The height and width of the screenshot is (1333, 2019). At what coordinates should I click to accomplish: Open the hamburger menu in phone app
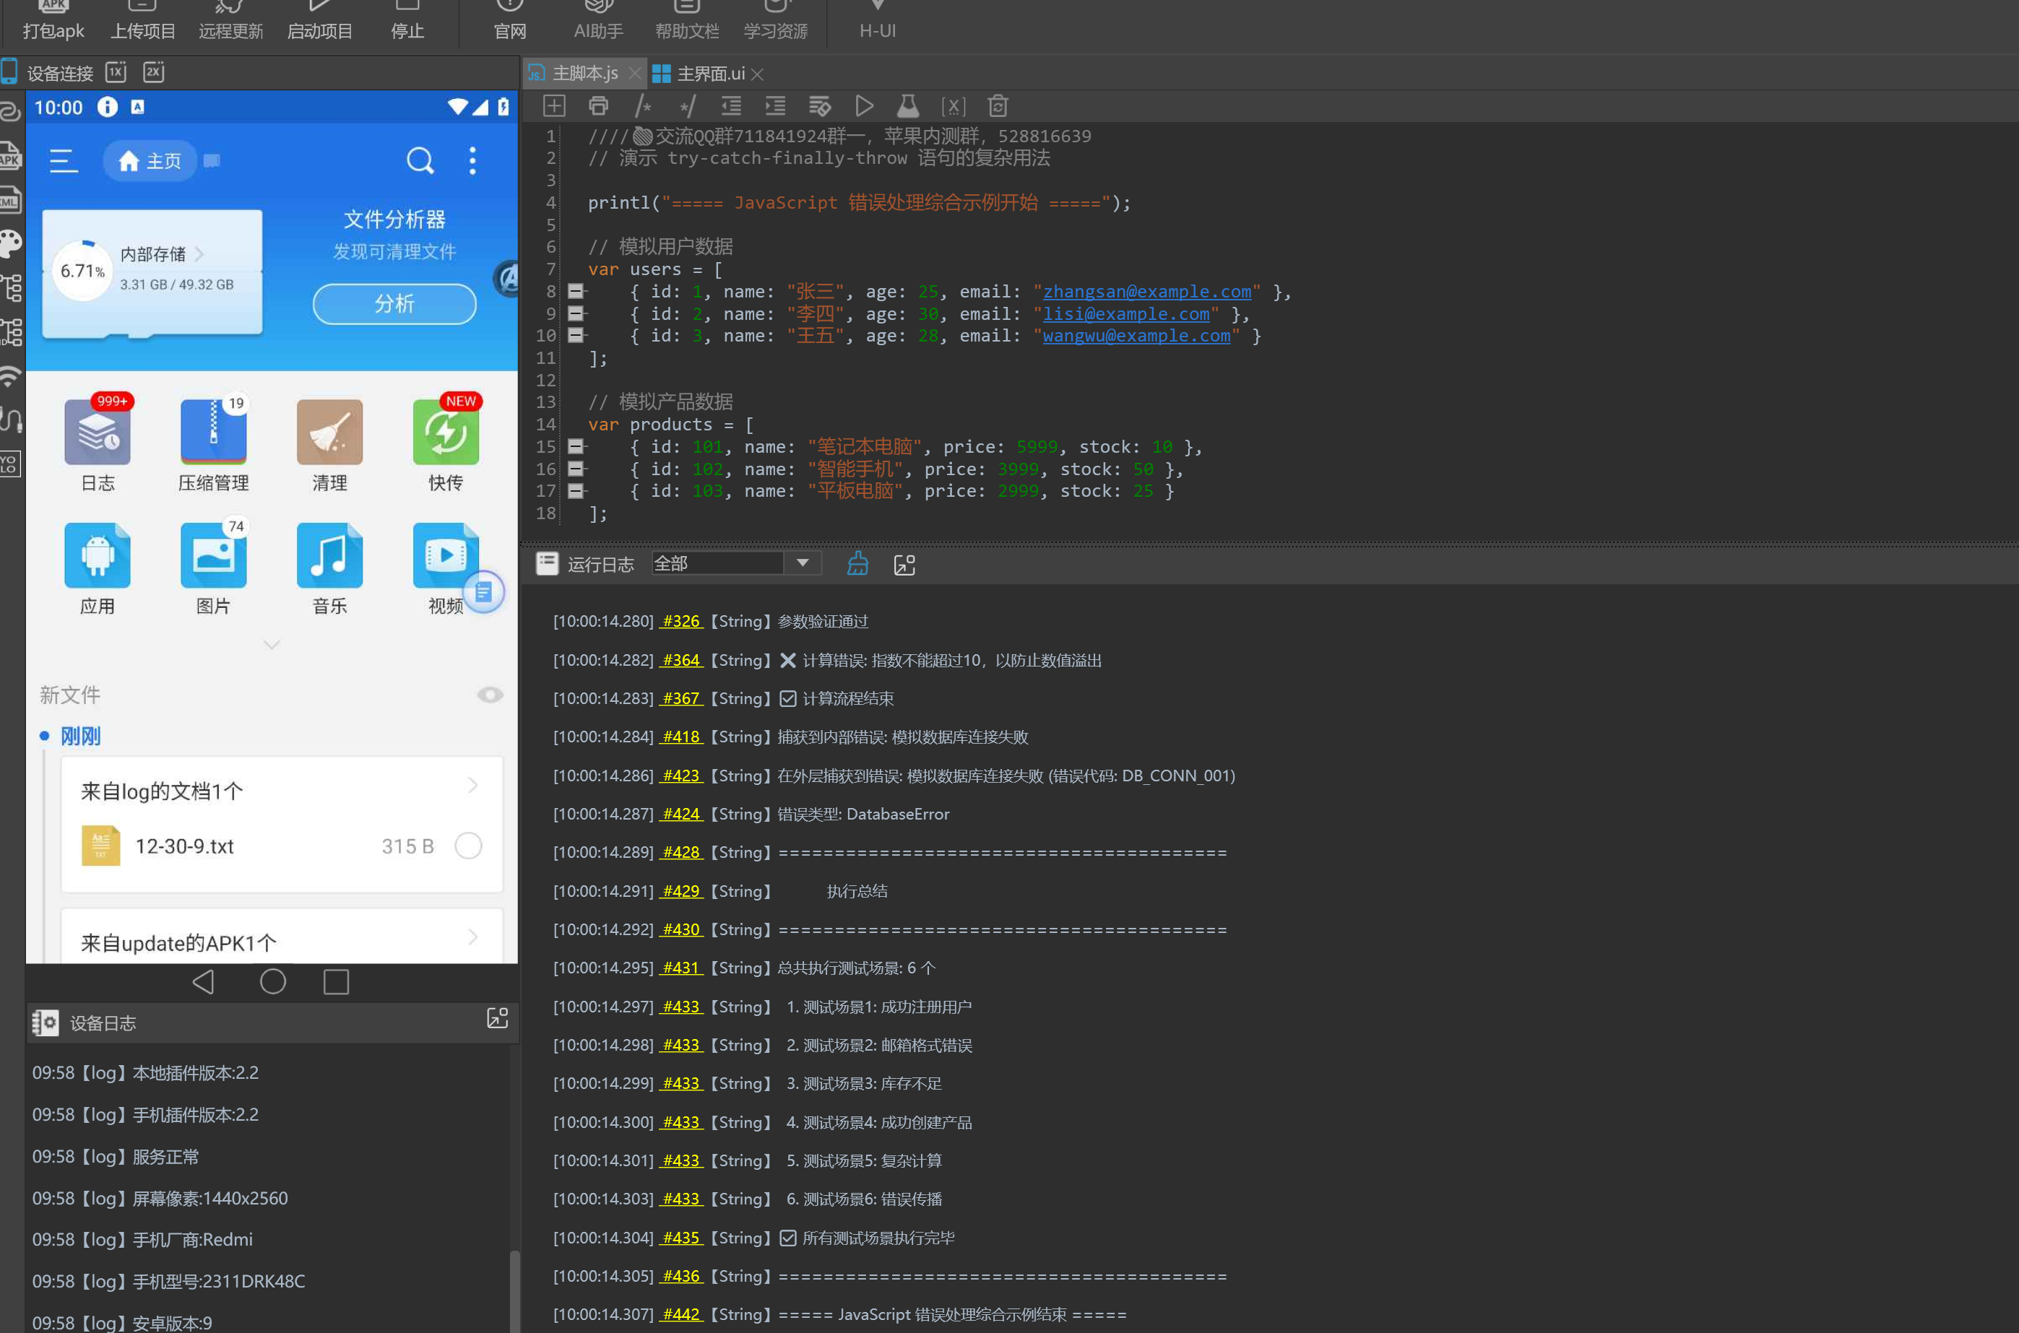(64, 161)
